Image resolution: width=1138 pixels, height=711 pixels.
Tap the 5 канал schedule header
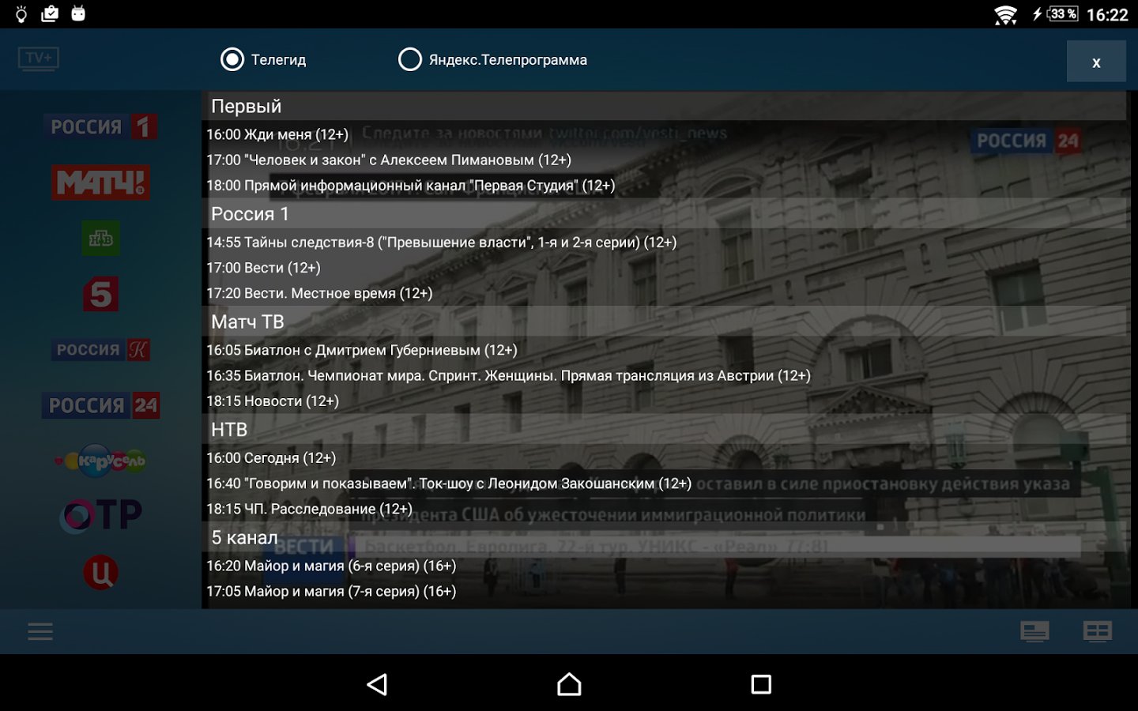tap(664, 537)
